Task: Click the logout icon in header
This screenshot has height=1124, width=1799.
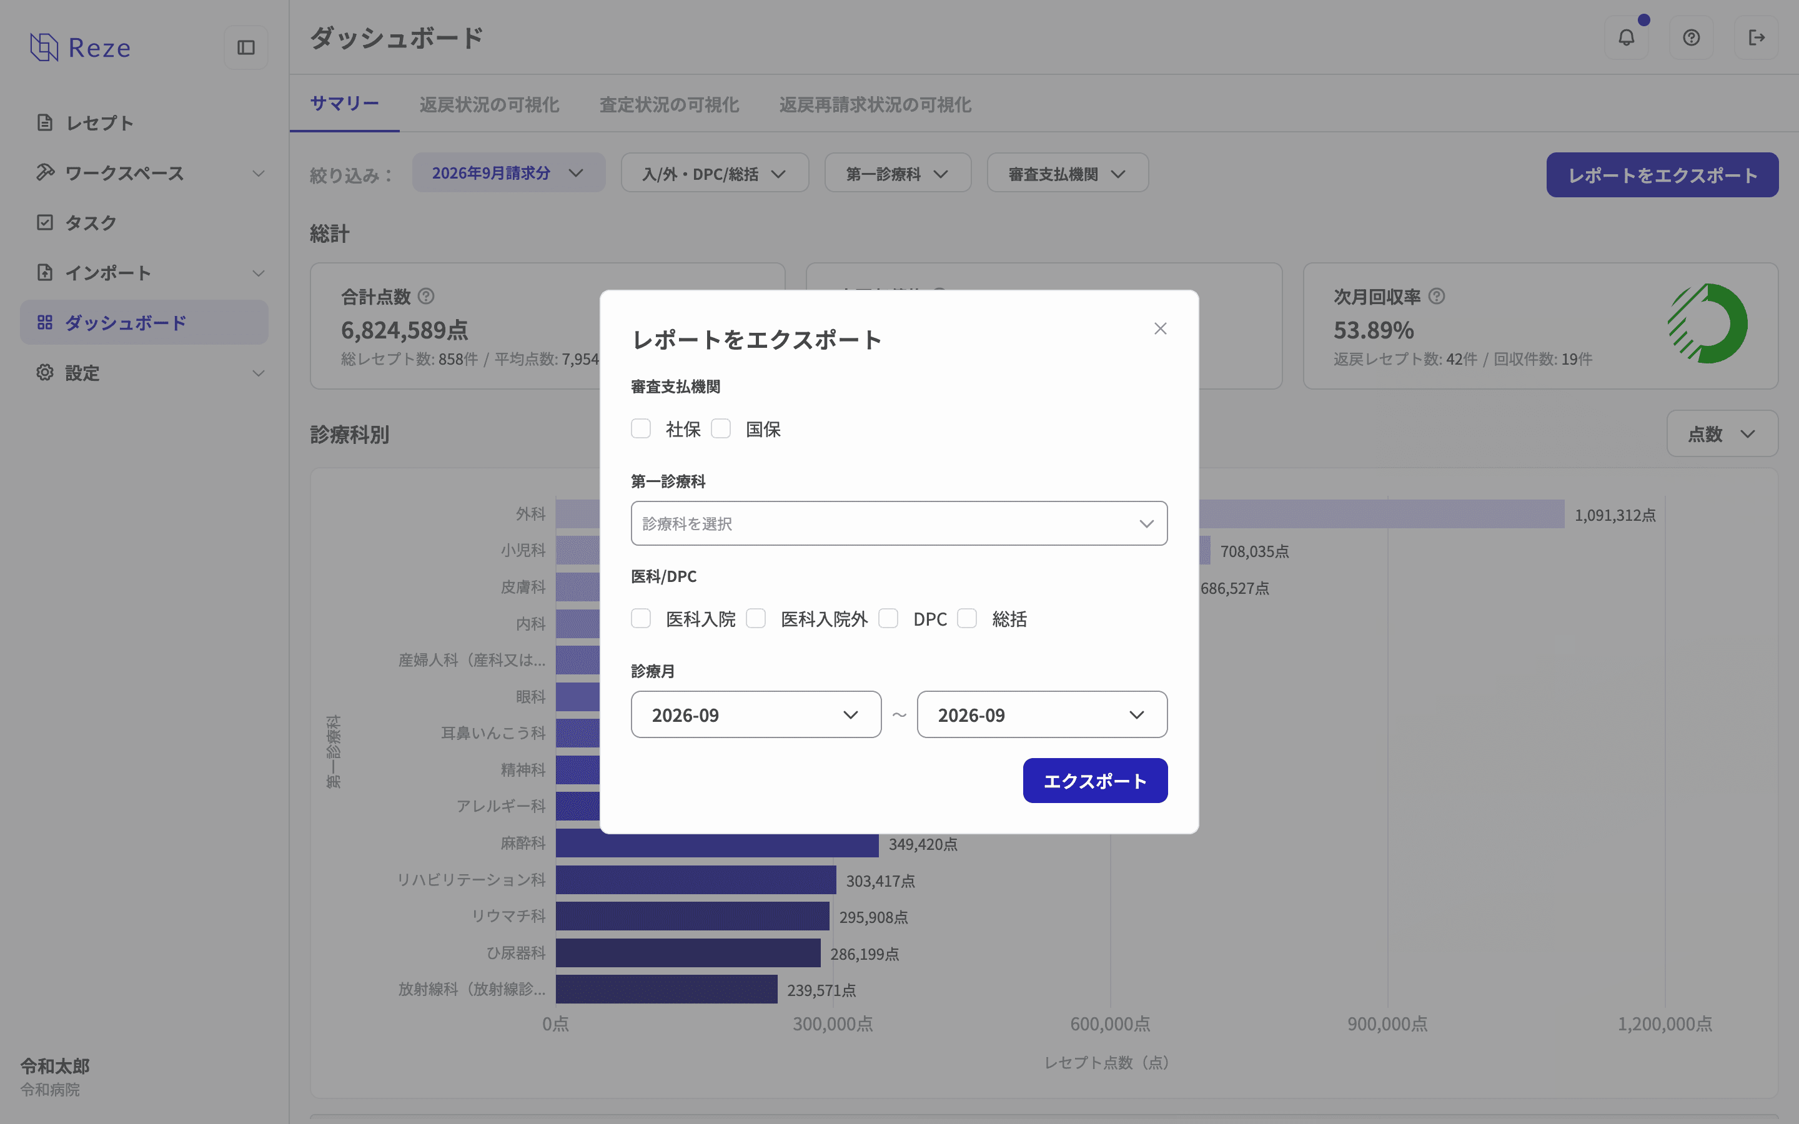Action: 1757,37
